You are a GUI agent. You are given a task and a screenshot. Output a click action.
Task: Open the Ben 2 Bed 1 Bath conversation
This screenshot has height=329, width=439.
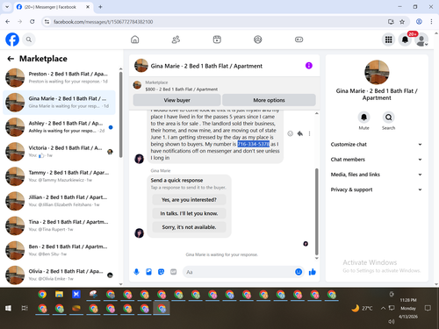[60, 250]
